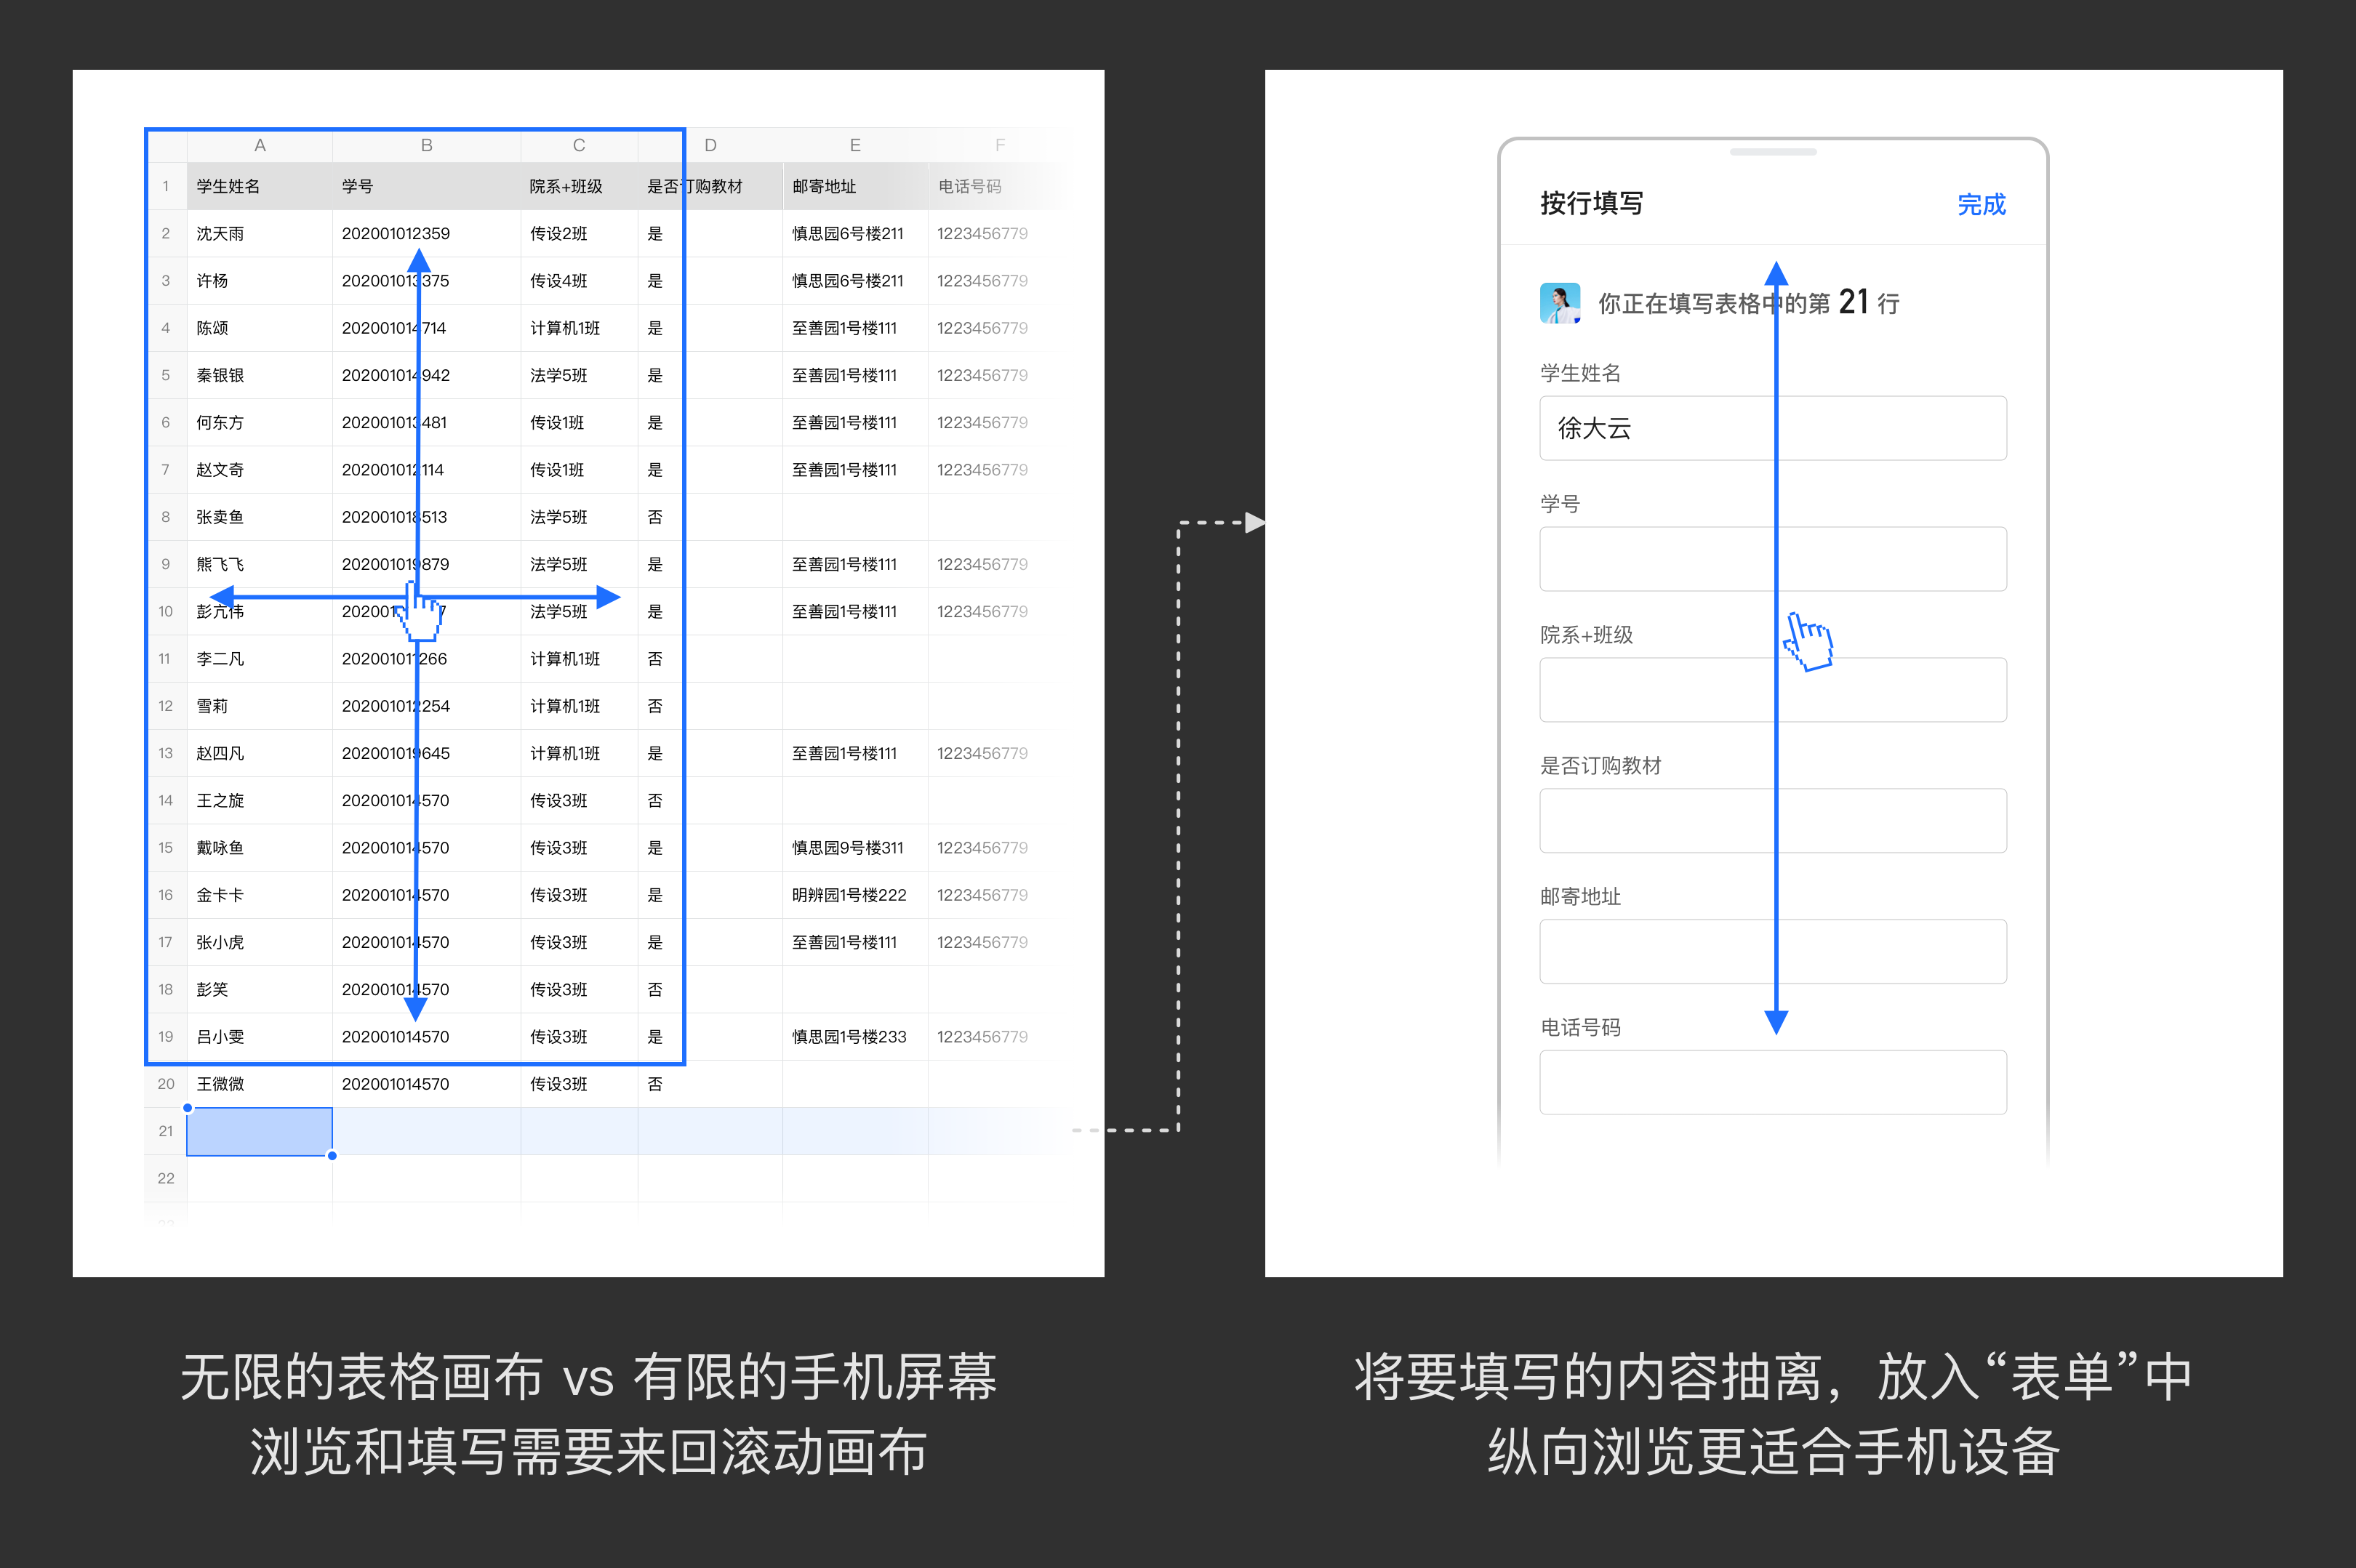
Task: Click the 传设4班 cell in row 3
Action: pos(579,281)
